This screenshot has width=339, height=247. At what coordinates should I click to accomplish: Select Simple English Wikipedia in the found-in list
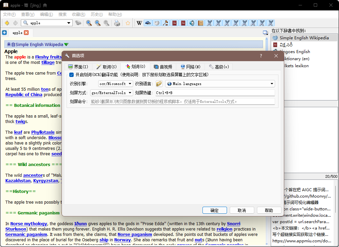304,38
